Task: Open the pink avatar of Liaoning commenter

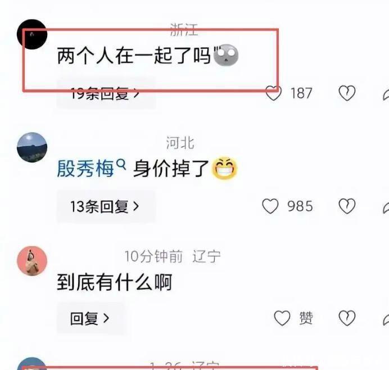Action: (x=32, y=261)
